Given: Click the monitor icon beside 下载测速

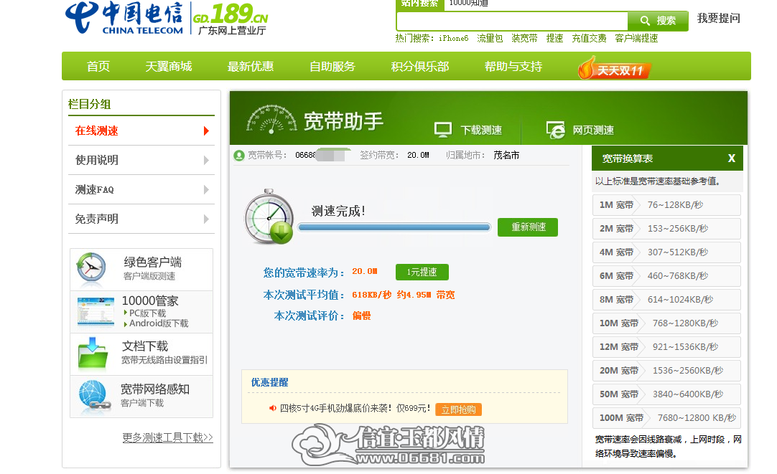Looking at the screenshot, I should point(442,130).
